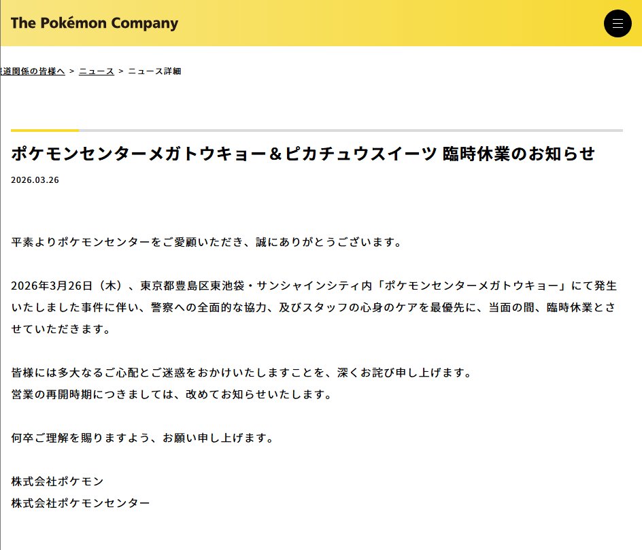The image size is (642, 550).
Task: Click the first breadcrumb separator arrow
Action: (x=72, y=71)
